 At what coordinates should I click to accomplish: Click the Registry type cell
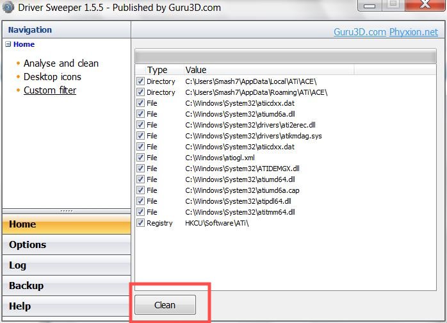tap(159, 223)
